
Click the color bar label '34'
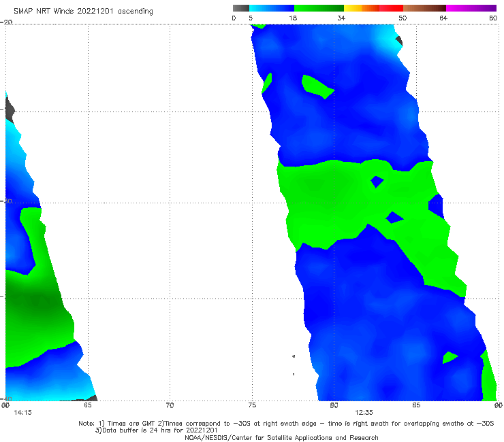pos(341,18)
